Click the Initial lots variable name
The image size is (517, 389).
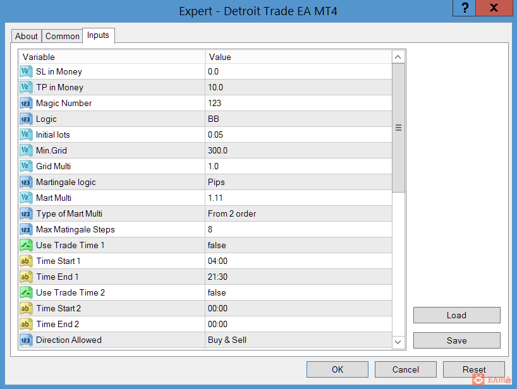(52, 135)
